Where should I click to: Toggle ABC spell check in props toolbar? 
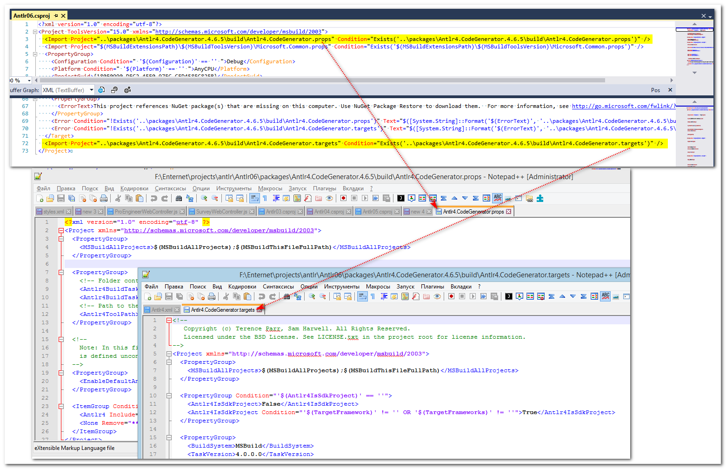point(498,198)
